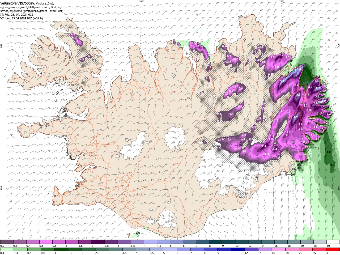The height and width of the screenshot is (255, 340).
Task: Click the 3.2 value on the far east coast
Action: point(329,114)
